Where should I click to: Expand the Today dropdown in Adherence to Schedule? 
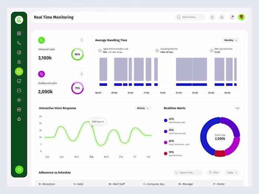pyautogui.click(x=232, y=173)
